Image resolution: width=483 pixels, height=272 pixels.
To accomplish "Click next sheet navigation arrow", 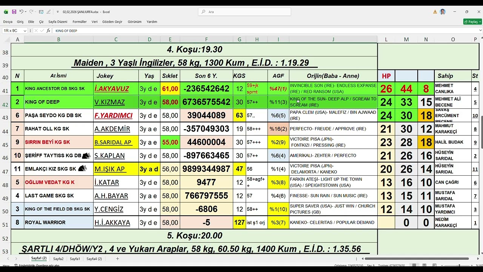I will 16,259.
